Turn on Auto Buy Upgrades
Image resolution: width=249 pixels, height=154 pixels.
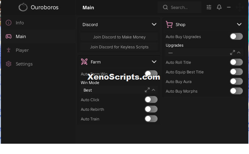(x=236, y=37)
